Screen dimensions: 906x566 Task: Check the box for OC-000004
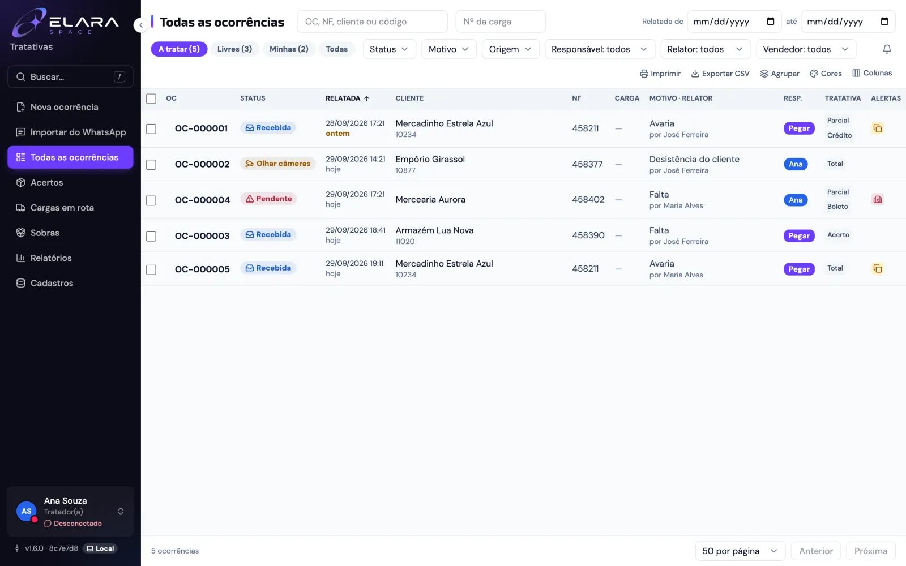point(151,200)
